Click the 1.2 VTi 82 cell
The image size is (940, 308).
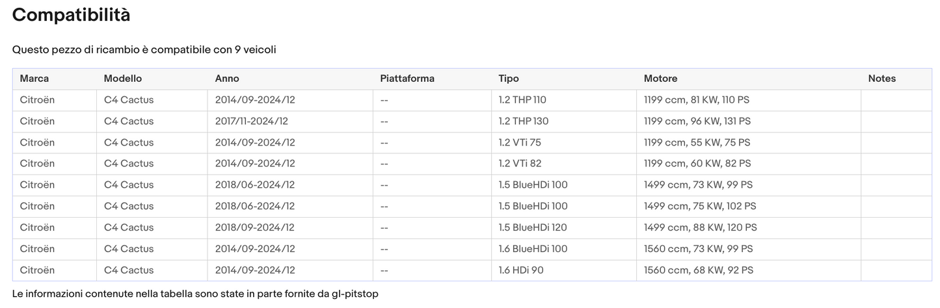tap(520, 164)
